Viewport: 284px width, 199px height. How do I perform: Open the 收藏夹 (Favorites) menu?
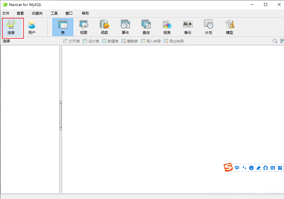37,13
